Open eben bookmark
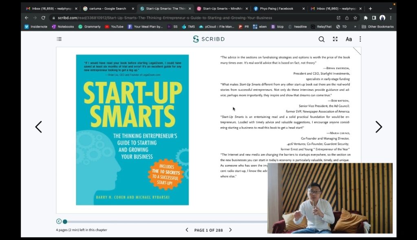This screenshot has height=240, width=417. pos(260,26)
